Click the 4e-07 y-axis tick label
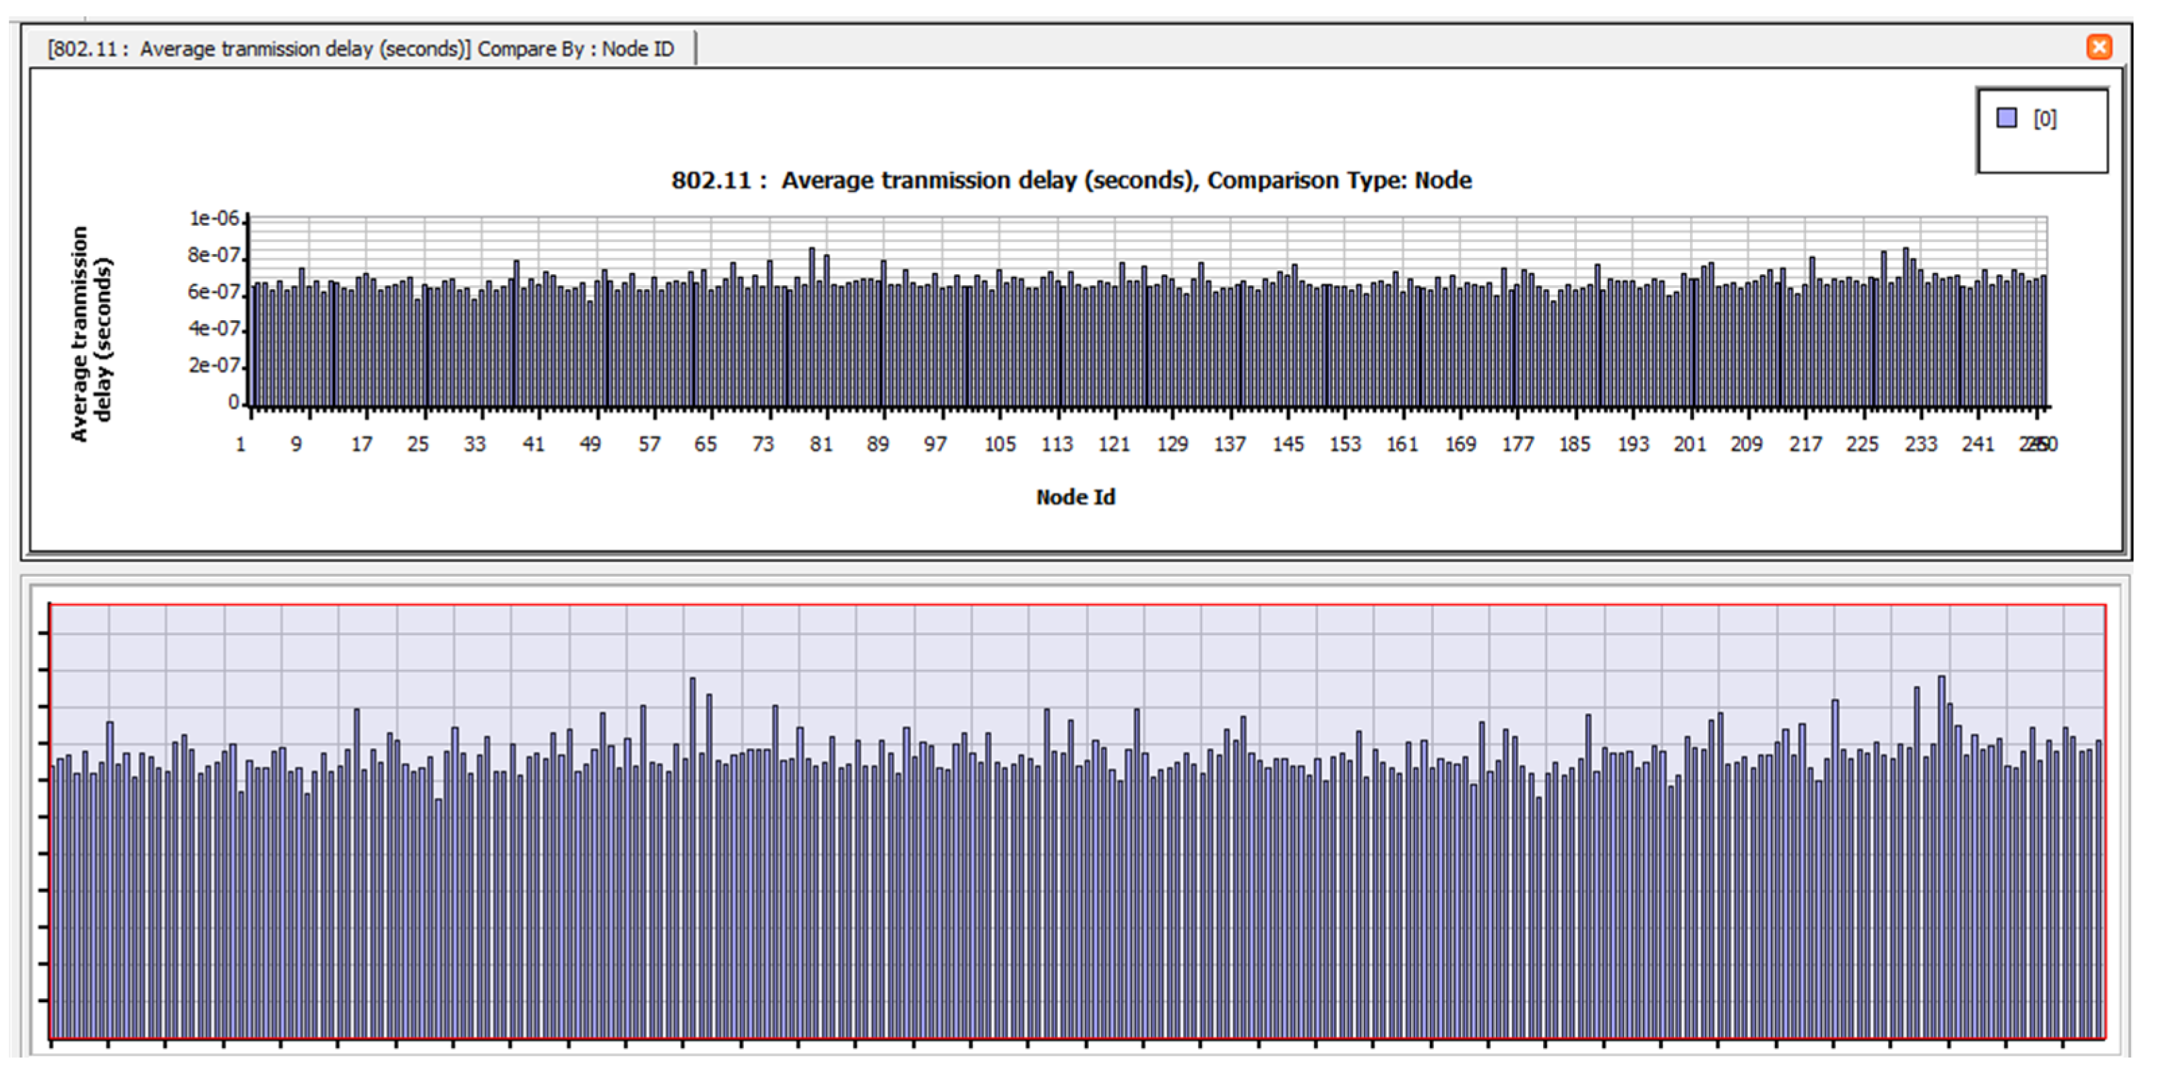Screen dimensions: 2157x1079 214,328
